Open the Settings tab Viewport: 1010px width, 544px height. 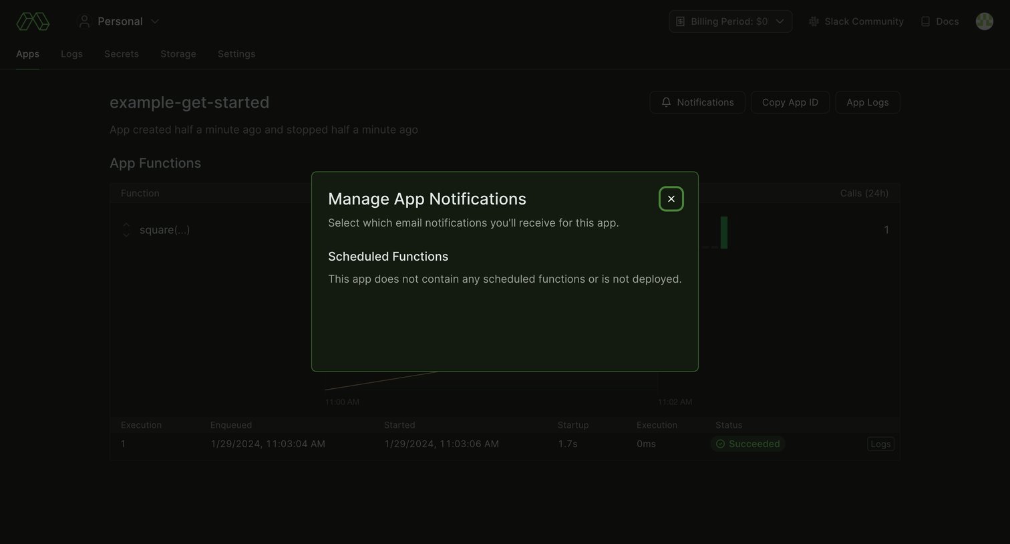[236, 54]
